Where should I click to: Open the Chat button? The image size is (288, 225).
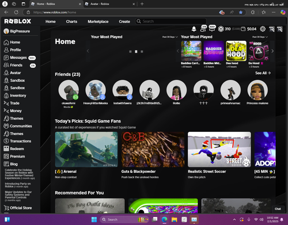pos(278,209)
